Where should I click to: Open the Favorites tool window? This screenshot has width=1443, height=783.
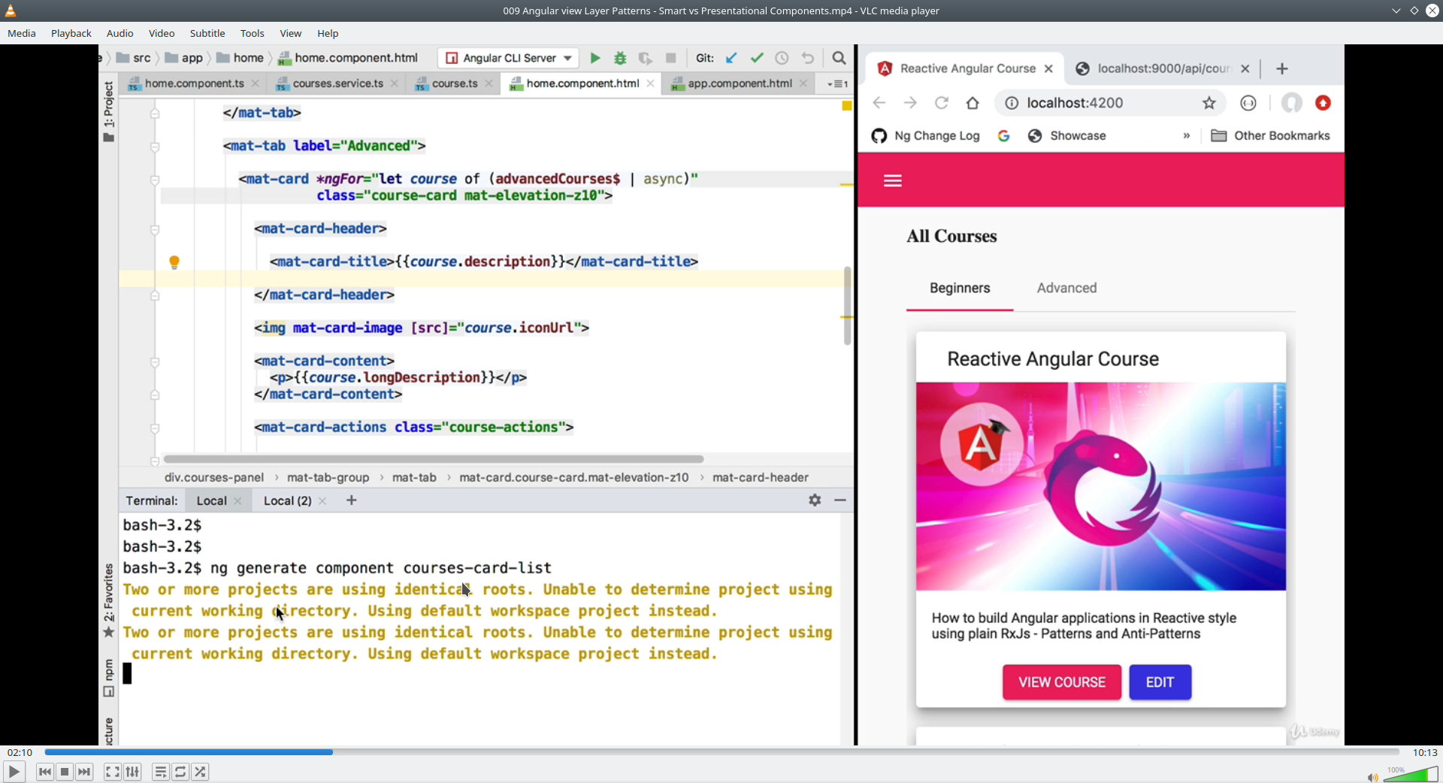tap(109, 600)
